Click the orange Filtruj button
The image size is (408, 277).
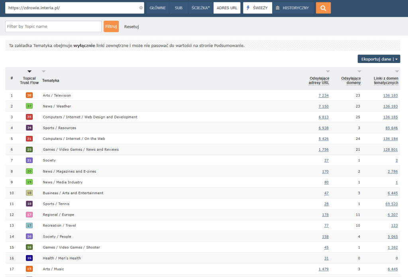(x=111, y=26)
